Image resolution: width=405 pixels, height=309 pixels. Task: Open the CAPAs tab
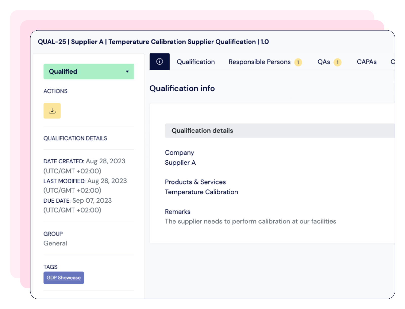tap(367, 62)
